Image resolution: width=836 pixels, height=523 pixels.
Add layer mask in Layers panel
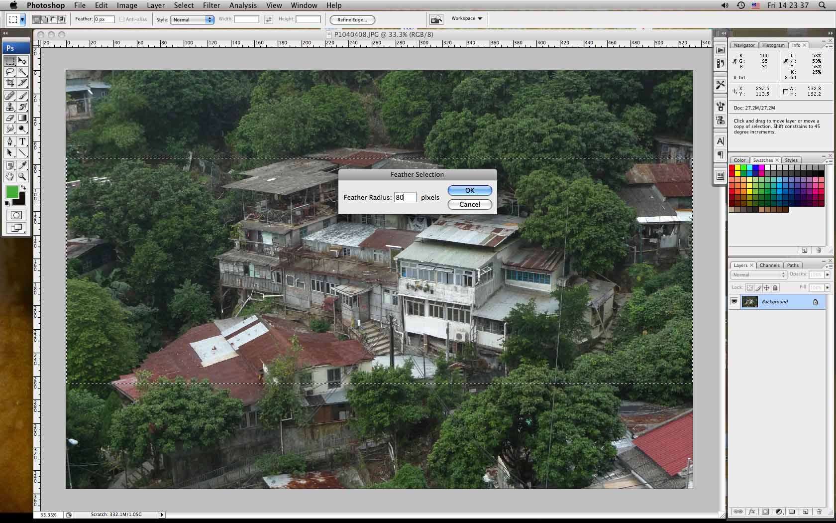[x=765, y=512]
